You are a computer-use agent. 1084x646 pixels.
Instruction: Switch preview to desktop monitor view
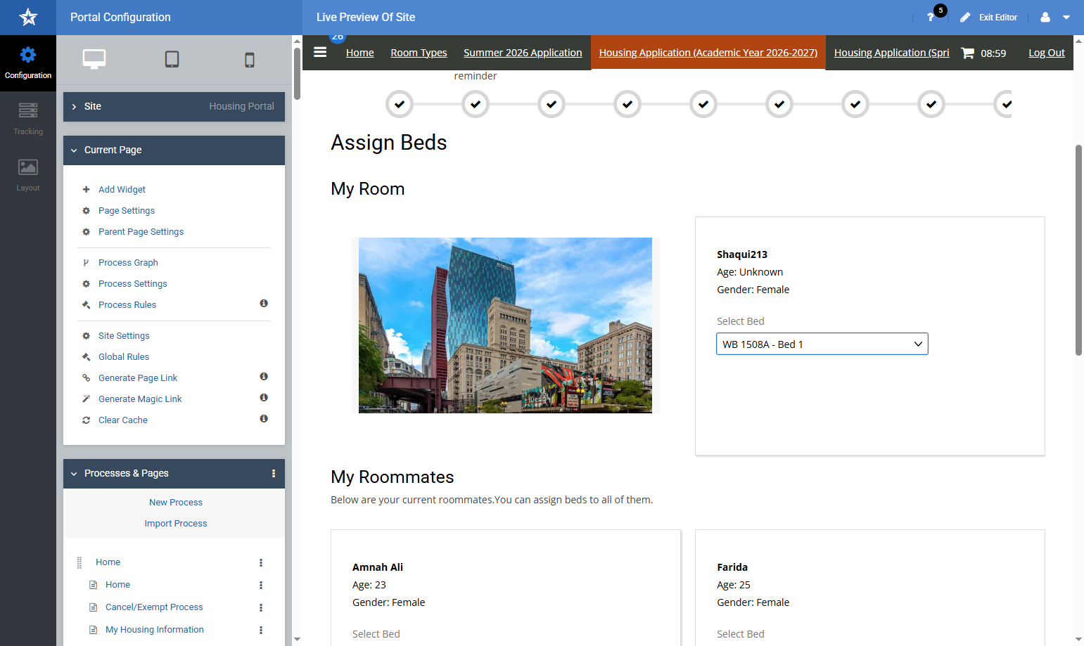click(94, 60)
